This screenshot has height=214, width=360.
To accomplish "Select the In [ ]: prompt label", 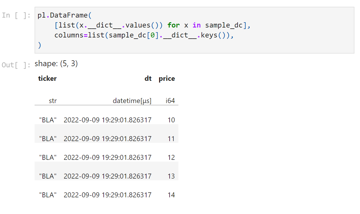I will point(16,15).
